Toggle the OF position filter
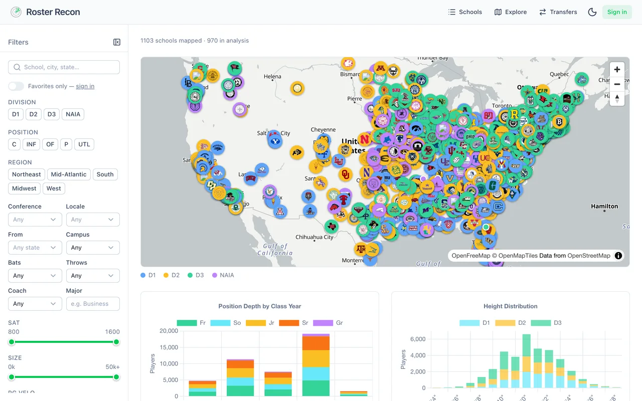Screen dimensions: 642x401 [x=50, y=144]
